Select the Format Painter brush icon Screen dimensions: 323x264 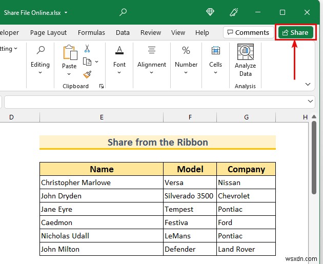tap(87, 74)
